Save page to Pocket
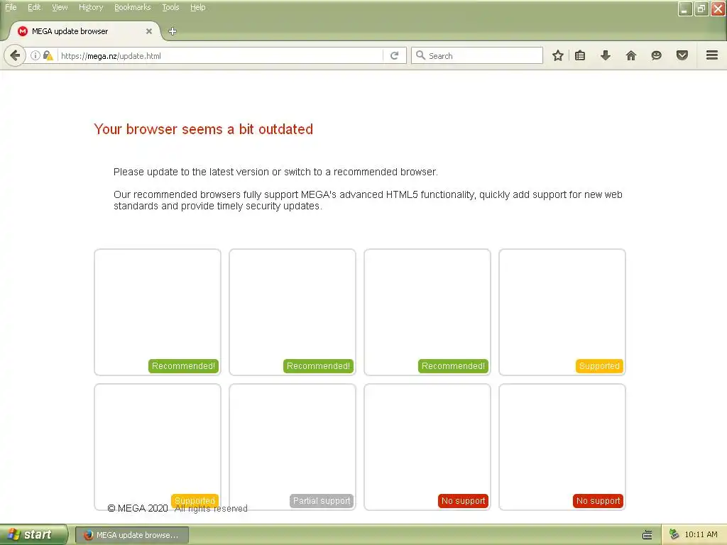Screen dimensions: 727x545 pos(682,55)
